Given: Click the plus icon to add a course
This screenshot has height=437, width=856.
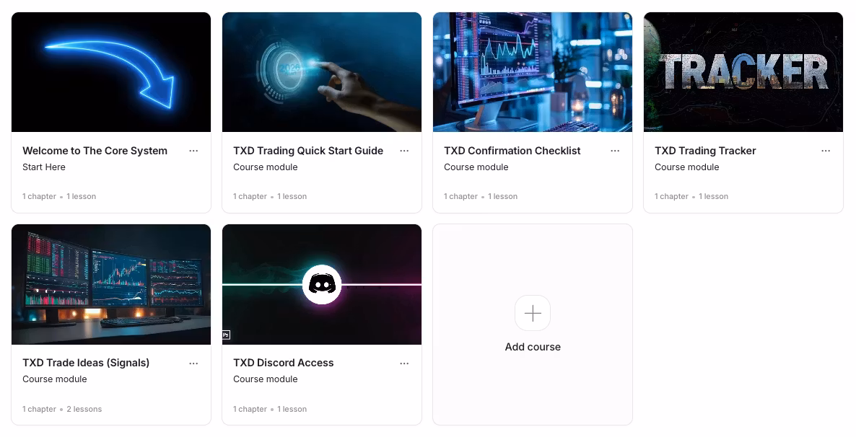Looking at the screenshot, I should click(533, 313).
